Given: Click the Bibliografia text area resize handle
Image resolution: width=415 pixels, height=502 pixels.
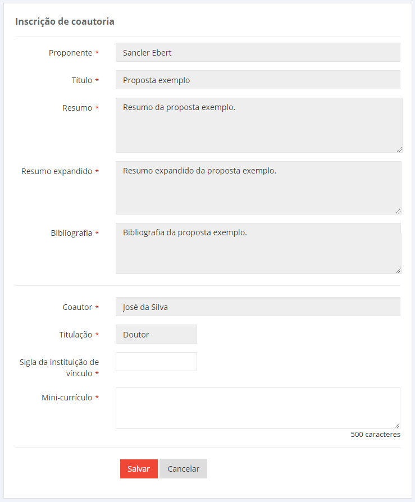Looking at the screenshot, I should (399, 271).
